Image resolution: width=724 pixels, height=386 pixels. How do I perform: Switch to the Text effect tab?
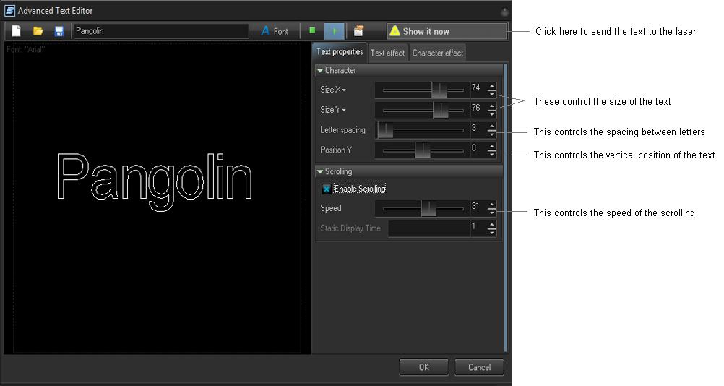coord(387,53)
